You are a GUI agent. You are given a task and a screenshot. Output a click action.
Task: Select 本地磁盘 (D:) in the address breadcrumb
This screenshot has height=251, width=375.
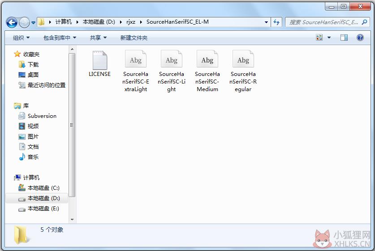click(x=99, y=22)
